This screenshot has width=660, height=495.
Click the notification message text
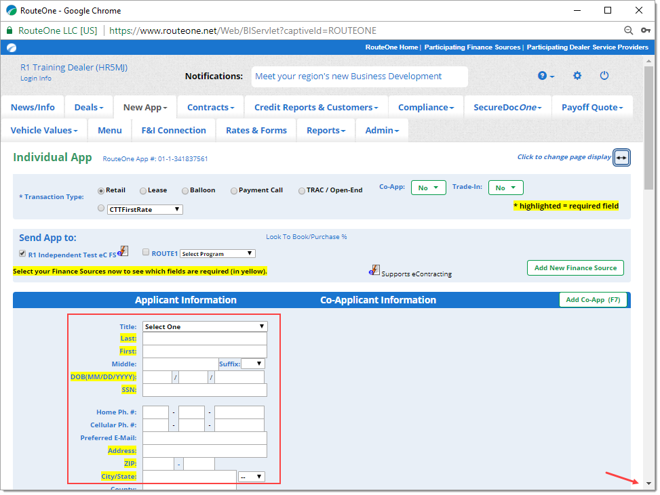[348, 77]
